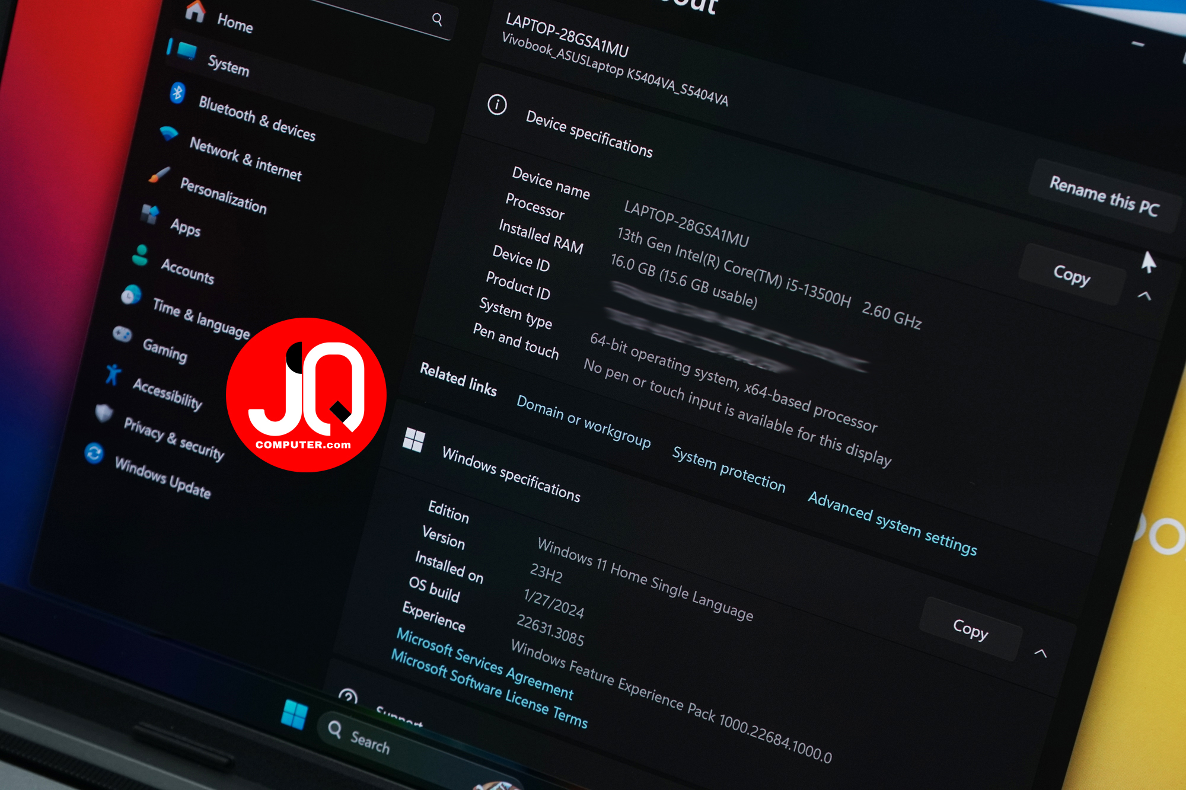This screenshot has height=790, width=1186.
Task: Open Microsoft Software License Terms link
Action: click(x=489, y=689)
